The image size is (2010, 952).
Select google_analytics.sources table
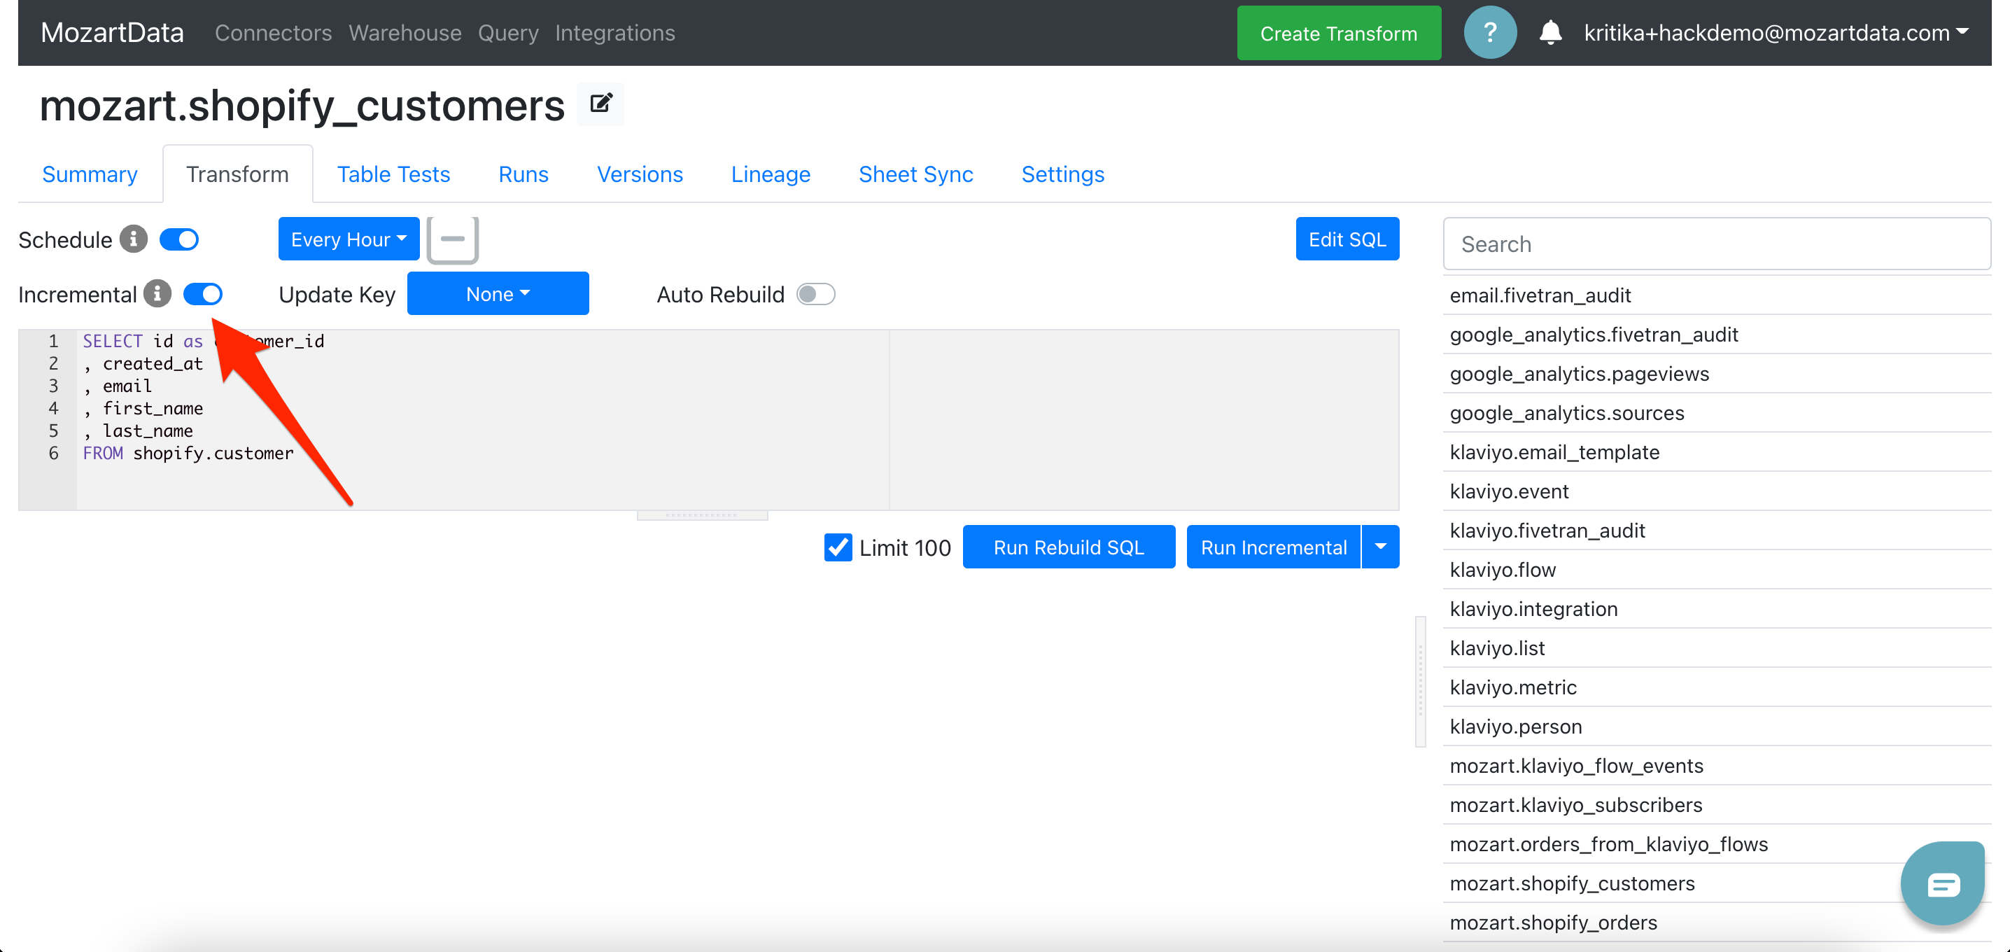coord(1717,412)
